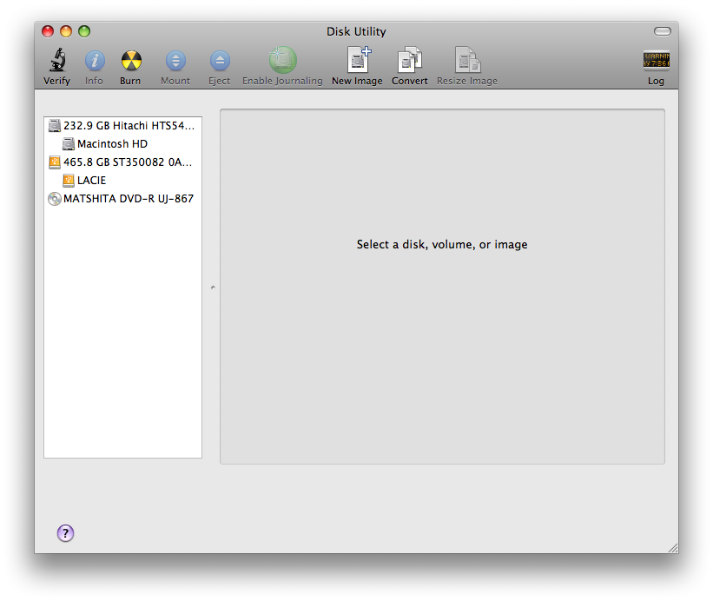Select the 232.9 GB Hitachi disk
The height and width of the screenshot is (601, 713).
click(x=128, y=126)
